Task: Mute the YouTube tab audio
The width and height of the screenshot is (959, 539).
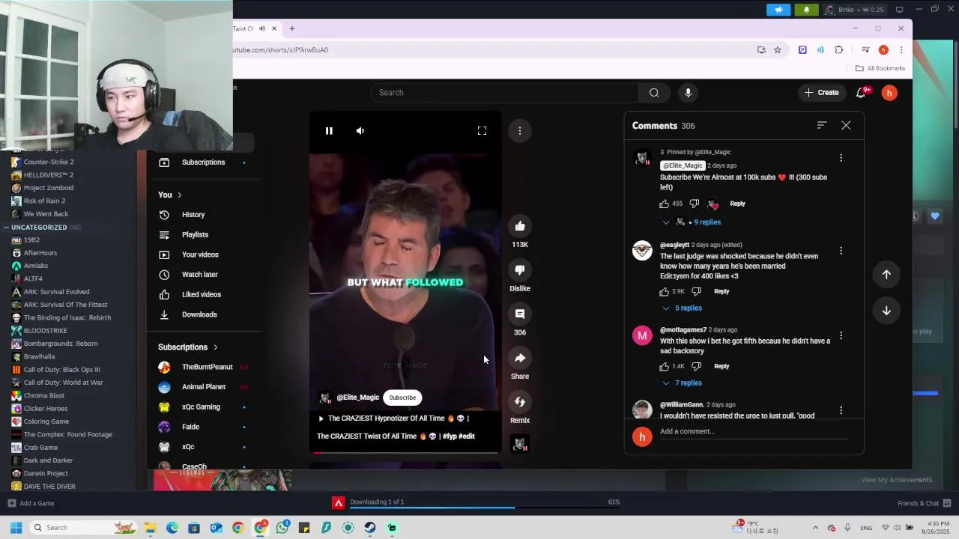Action: pyautogui.click(x=262, y=28)
